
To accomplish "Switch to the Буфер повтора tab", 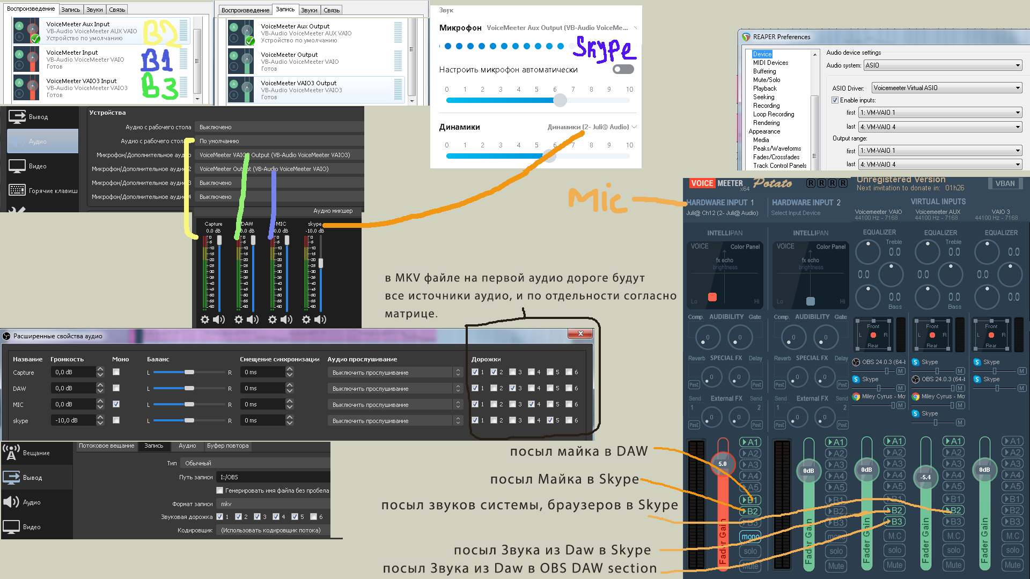I will click(227, 446).
